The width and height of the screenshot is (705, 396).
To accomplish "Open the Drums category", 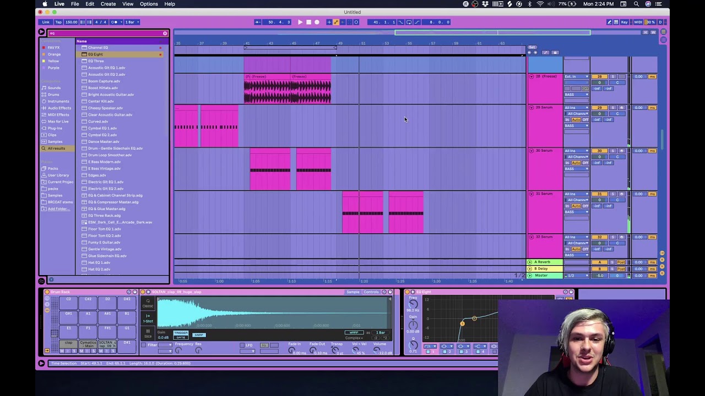I will [53, 95].
